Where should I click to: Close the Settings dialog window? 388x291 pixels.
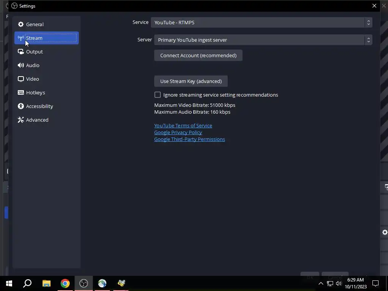tap(374, 6)
